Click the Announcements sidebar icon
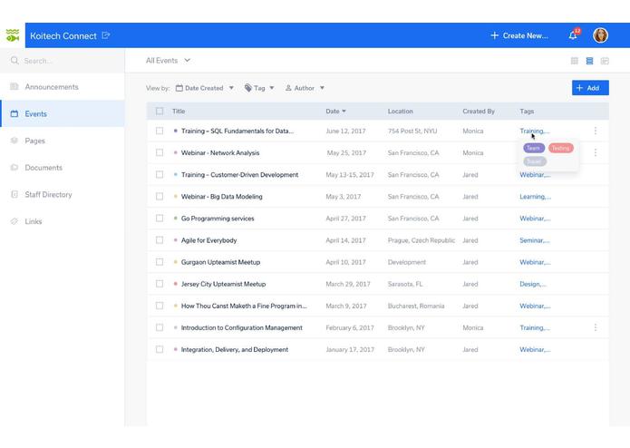 click(15, 87)
